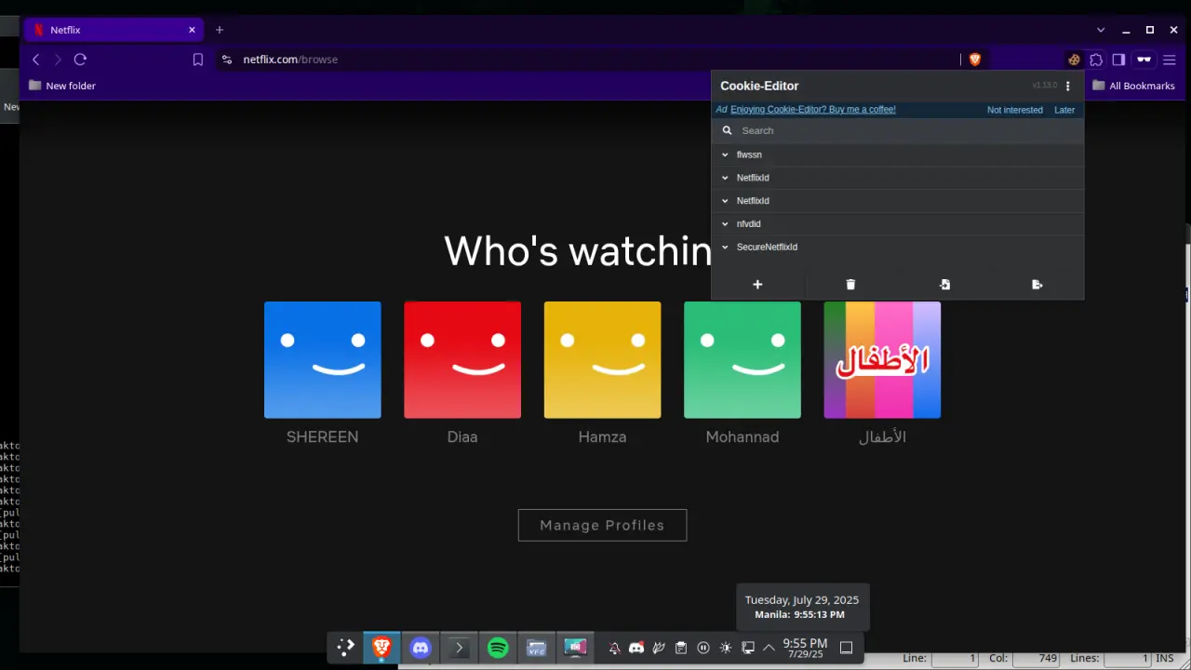Close the Netflix tab
This screenshot has width=1191, height=670.
pos(192,30)
